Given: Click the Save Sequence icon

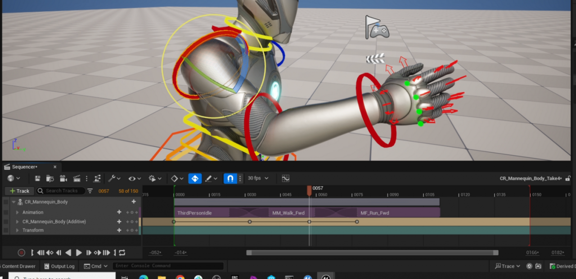Looking at the screenshot, I should point(37,179).
